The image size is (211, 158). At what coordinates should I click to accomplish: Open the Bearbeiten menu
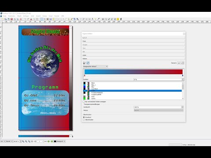point(12,16)
